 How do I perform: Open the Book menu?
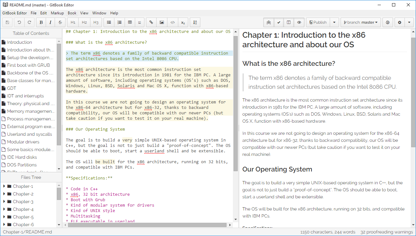(72, 13)
